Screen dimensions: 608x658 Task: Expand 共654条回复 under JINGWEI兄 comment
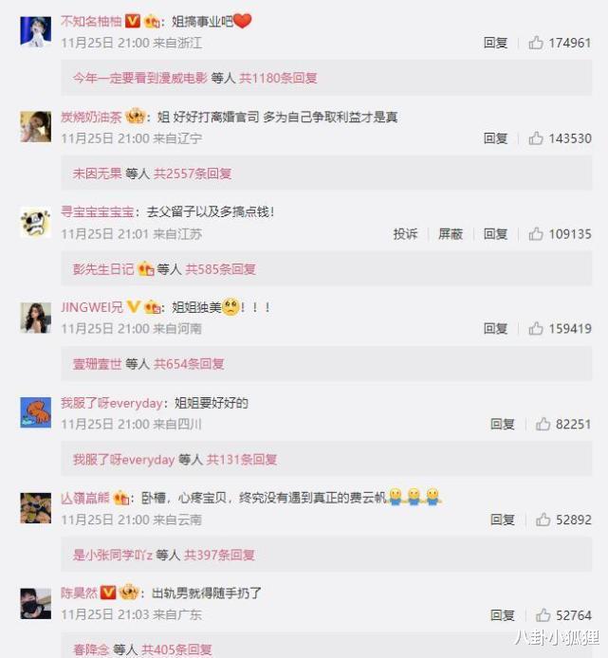click(x=189, y=364)
